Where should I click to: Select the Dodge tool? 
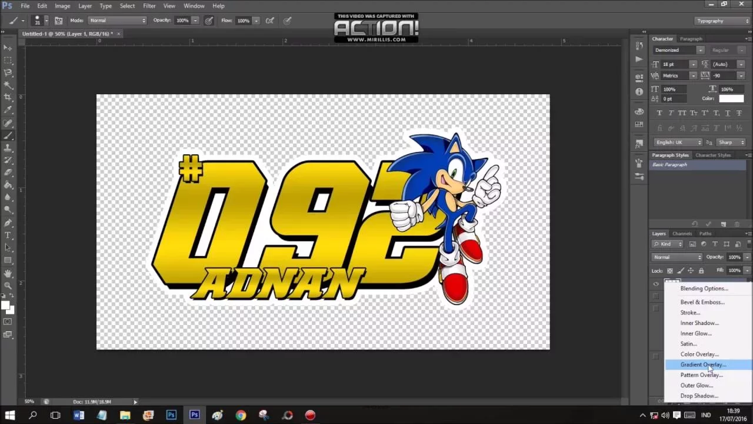click(8, 210)
